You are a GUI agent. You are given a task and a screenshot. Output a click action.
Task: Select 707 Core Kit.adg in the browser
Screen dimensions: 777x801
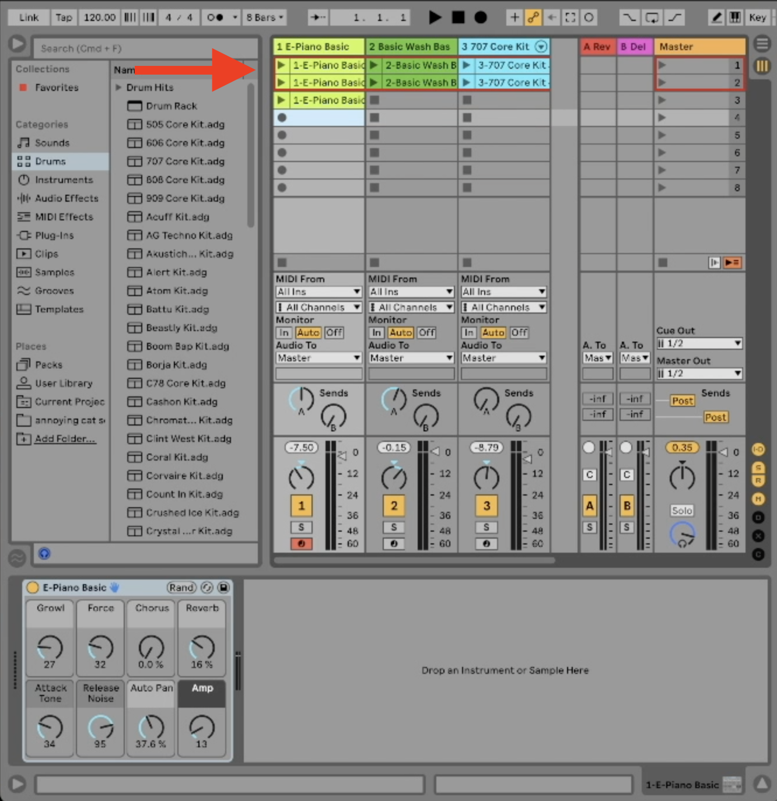184,161
